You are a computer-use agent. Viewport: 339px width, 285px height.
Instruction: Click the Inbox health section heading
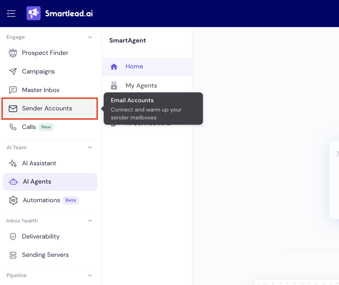(22, 221)
